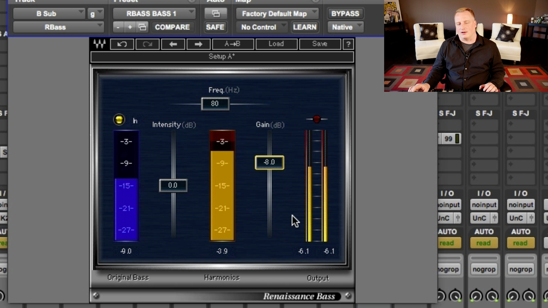This screenshot has height=308, width=548.
Task: Open the Load preset menu
Action: [x=276, y=44]
